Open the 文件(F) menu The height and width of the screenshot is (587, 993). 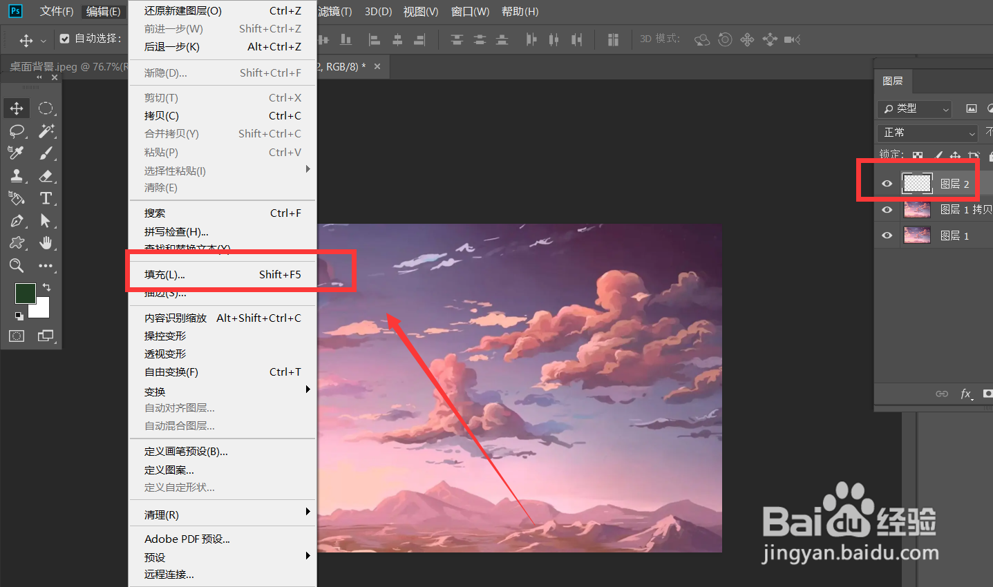(x=57, y=12)
